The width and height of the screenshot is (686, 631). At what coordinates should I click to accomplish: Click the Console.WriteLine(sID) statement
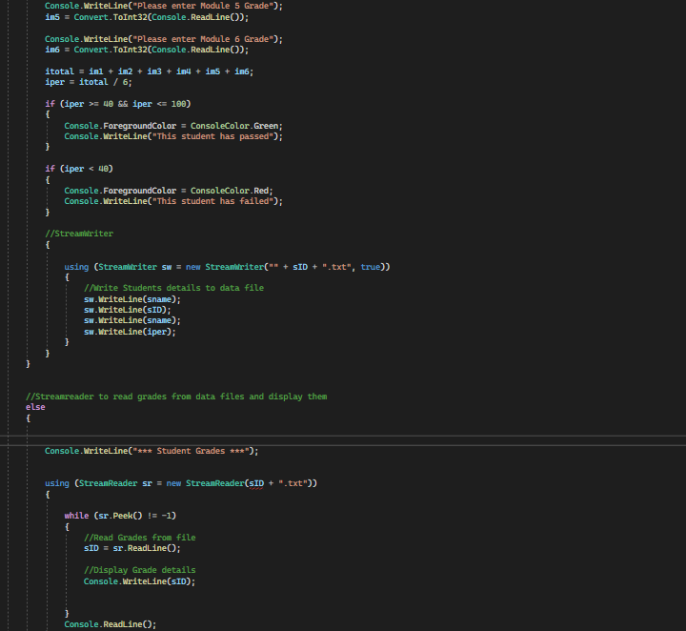coord(139,581)
